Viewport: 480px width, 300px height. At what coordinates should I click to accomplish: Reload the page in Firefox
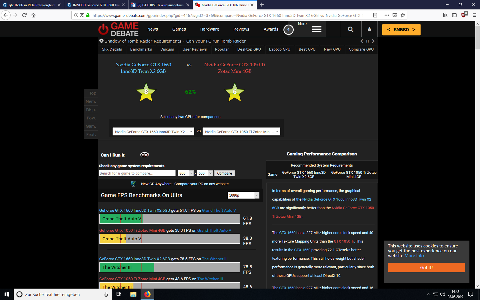tap(24, 15)
